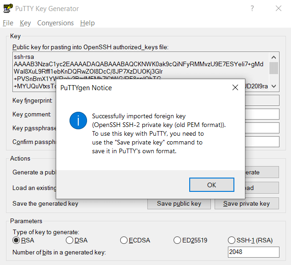
Task: Select the DSA key type radio button
Action: click(70, 240)
